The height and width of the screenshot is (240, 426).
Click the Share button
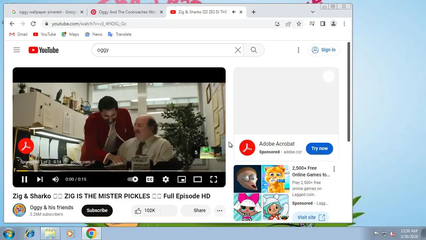point(196,210)
